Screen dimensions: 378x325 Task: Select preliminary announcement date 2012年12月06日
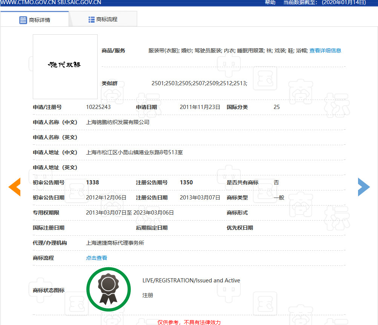pos(106,198)
